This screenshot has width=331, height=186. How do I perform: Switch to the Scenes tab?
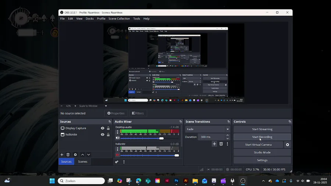[82, 161]
